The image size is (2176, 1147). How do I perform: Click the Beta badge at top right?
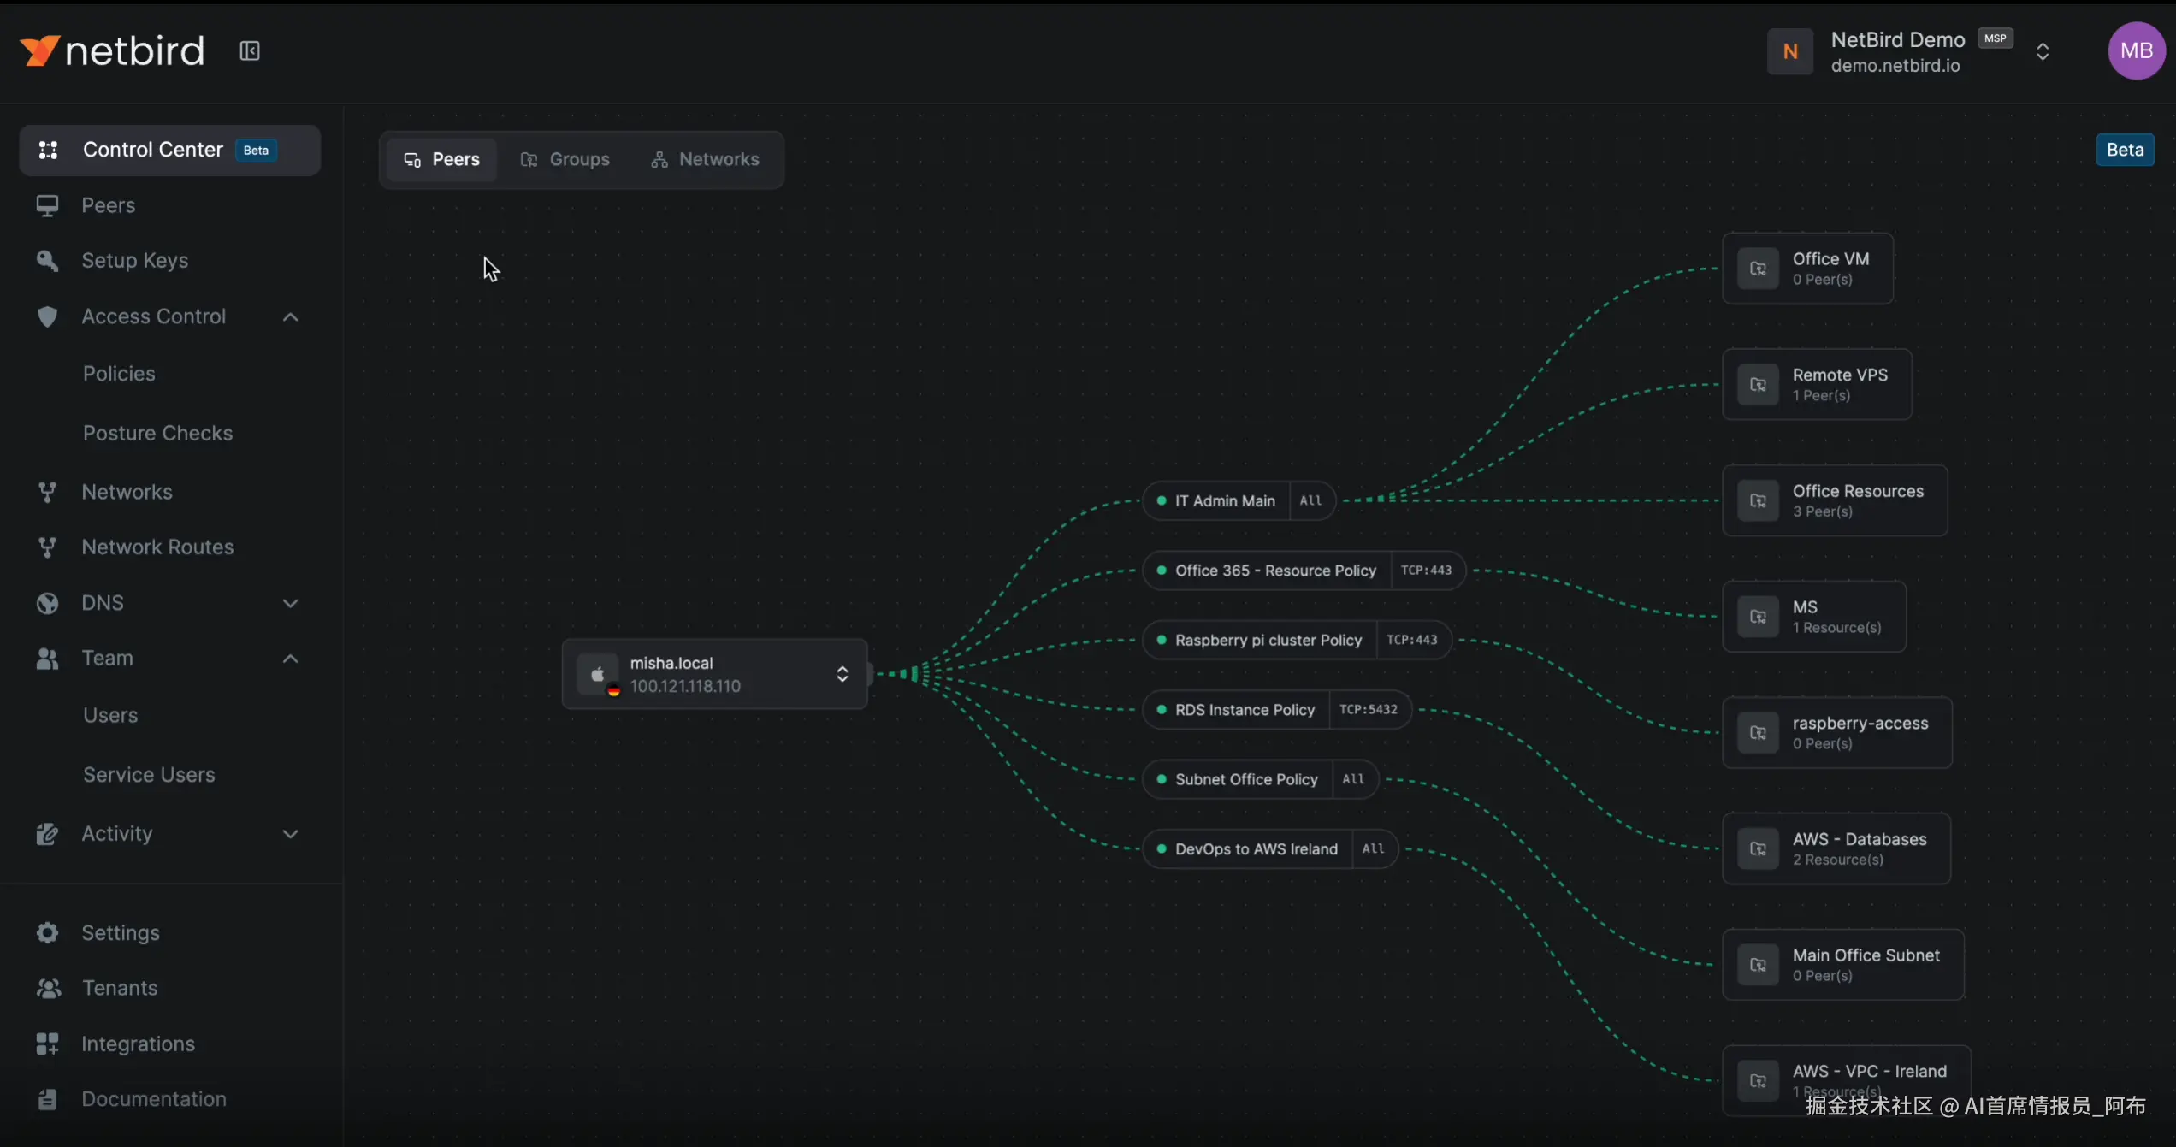[x=2125, y=151]
